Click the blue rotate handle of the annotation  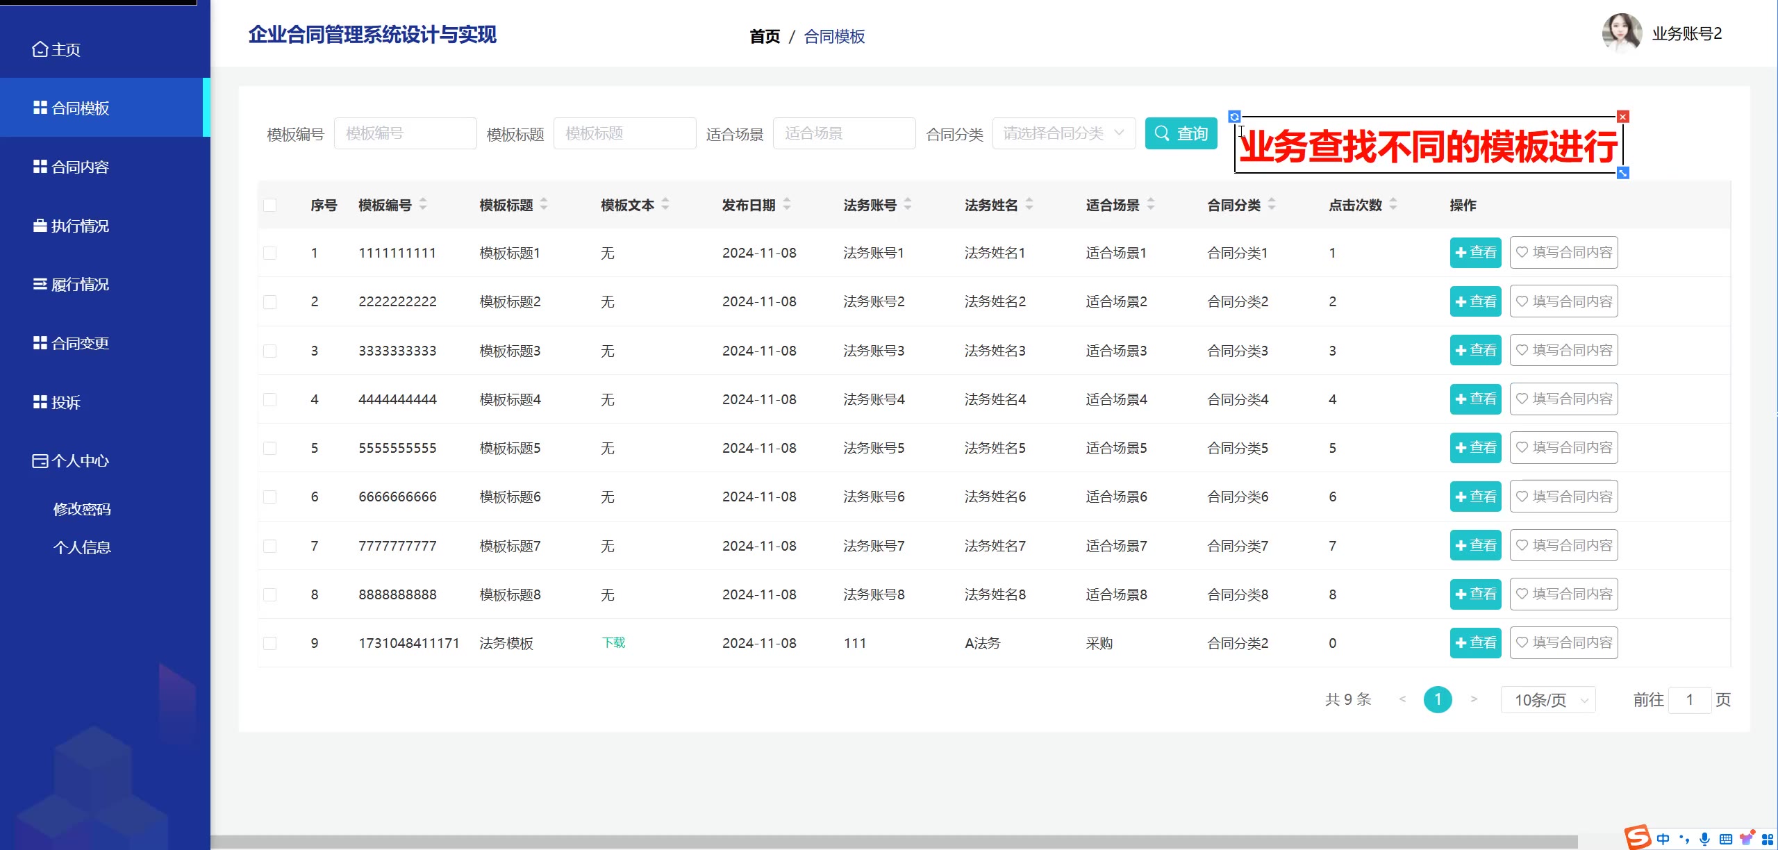point(1234,117)
